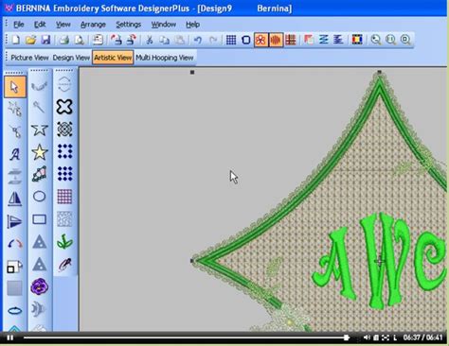Select the Rotate red-blue arrows tool

pos(14,244)
